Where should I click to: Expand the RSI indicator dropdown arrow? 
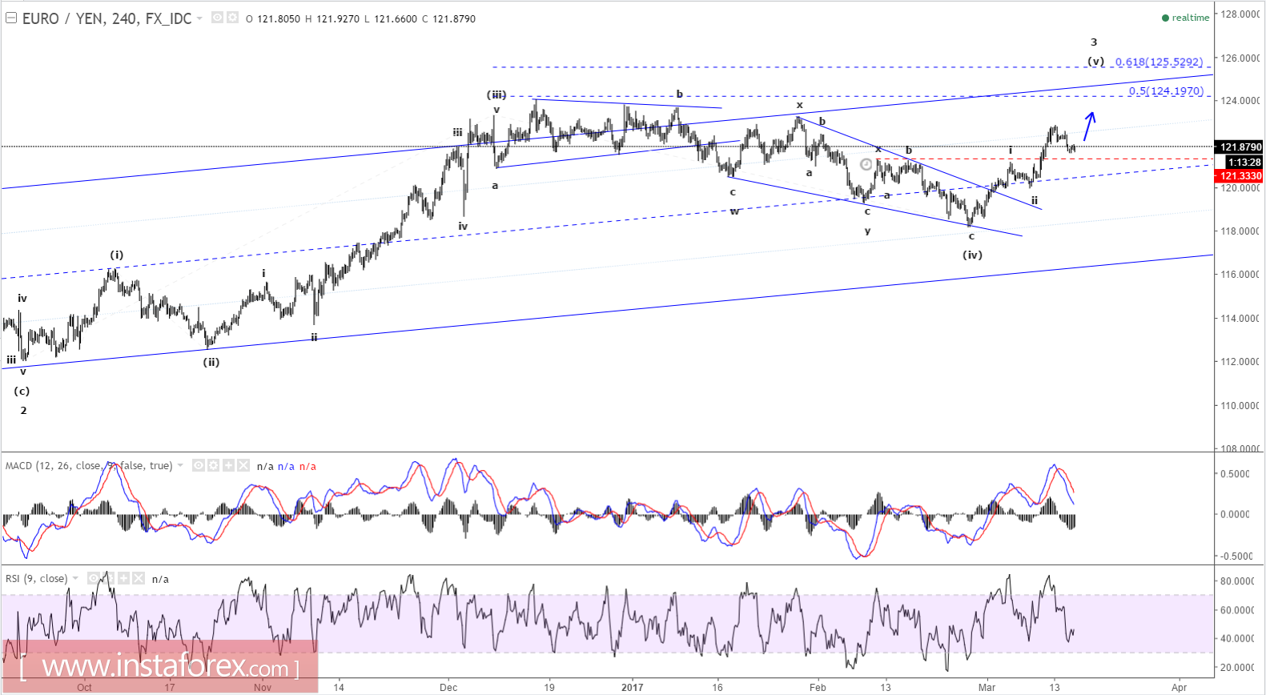click(x=75, y=578)
